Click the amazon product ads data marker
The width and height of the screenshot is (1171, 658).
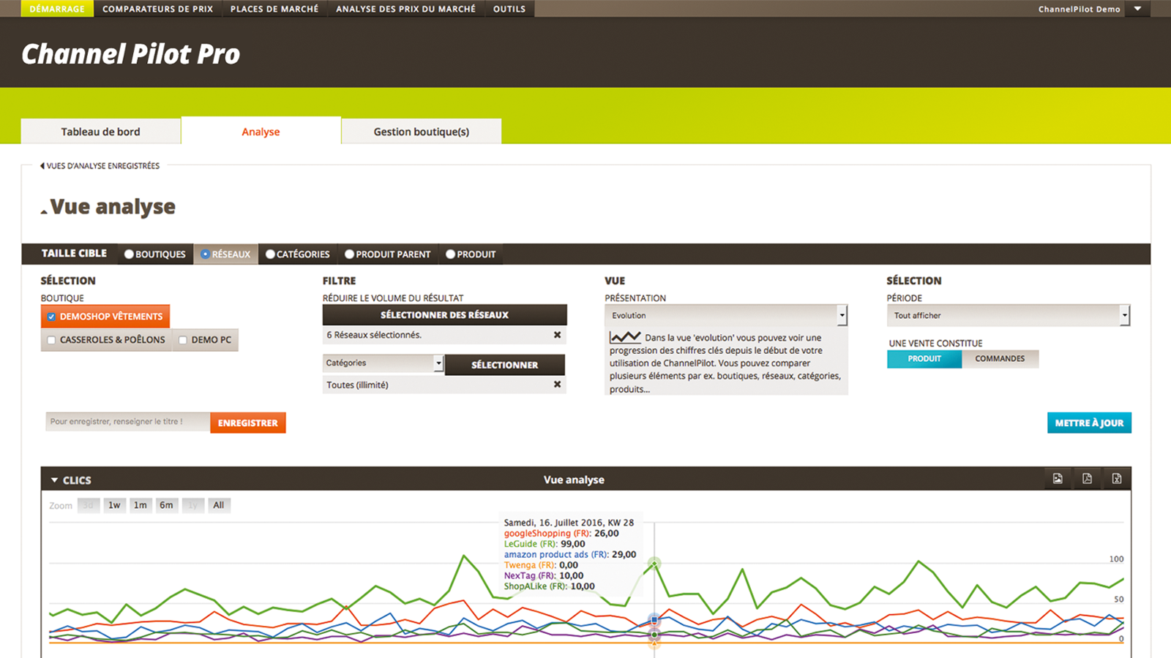click(x=654, y=620)
